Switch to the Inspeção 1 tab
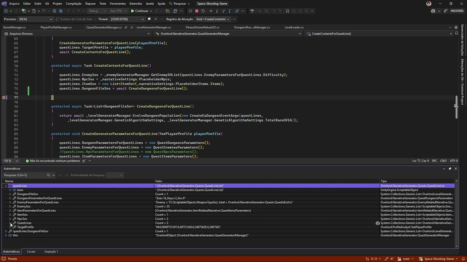Viewport: 467px width, 262px height. click(51, 251)
